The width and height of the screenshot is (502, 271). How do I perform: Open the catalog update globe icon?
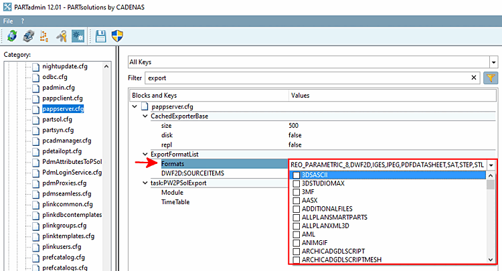tap(12, 36)
